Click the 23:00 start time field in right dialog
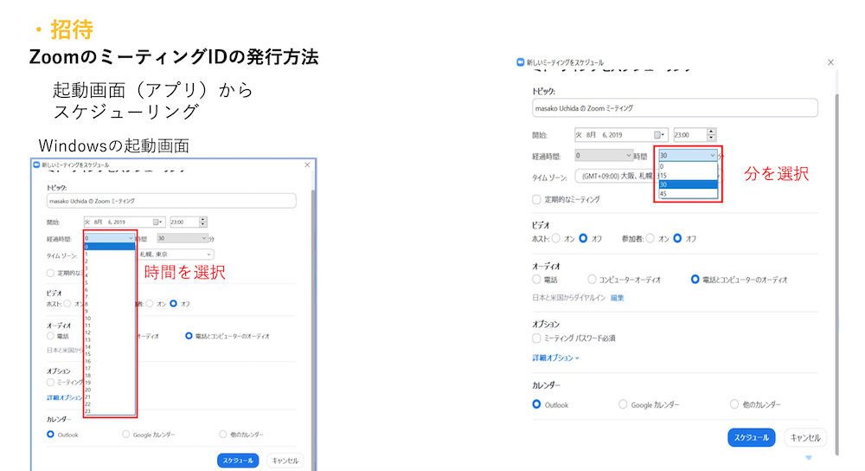The height and width of the screenshot is (471, 865). tap(689, 135)
